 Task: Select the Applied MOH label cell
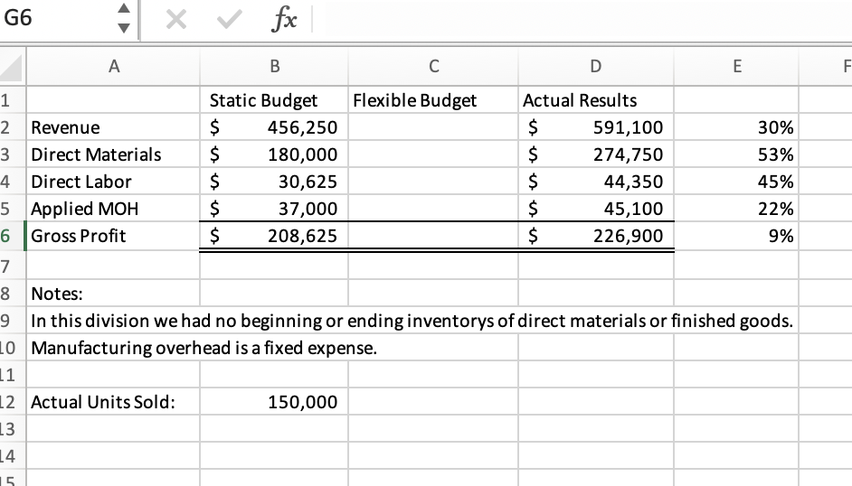tap(114, 209)
